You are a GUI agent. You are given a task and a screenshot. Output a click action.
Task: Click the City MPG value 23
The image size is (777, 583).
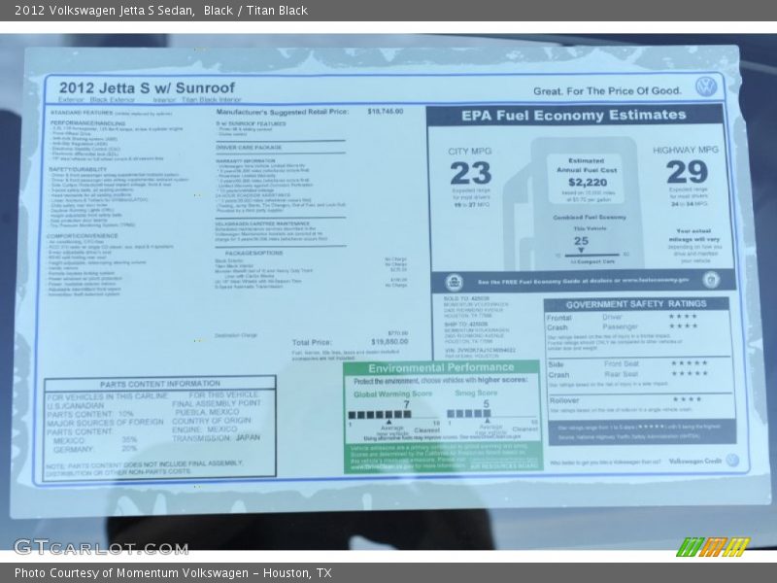(x=470, y=173)
